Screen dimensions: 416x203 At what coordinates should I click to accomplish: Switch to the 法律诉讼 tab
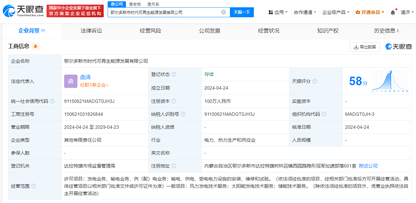tap(91, 31)
